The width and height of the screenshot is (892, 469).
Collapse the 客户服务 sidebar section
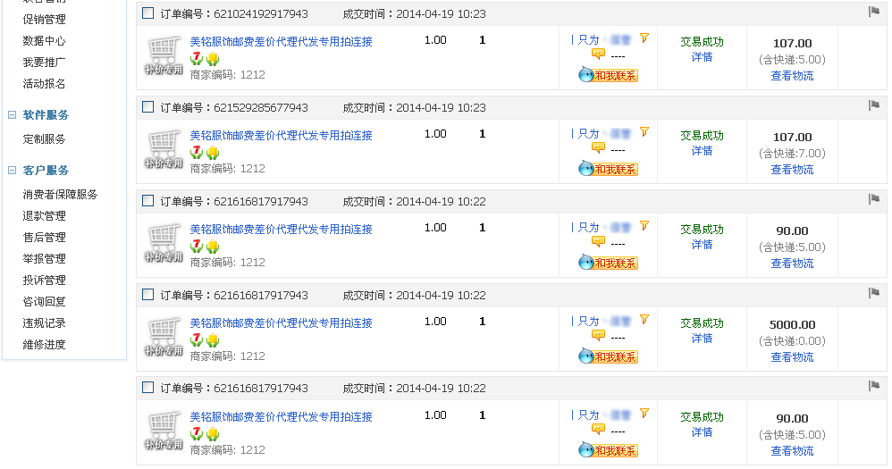pos(13,171)
